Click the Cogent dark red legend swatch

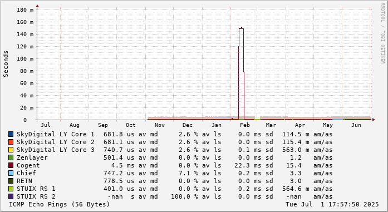pyautogui.click(x=11, y=165)
